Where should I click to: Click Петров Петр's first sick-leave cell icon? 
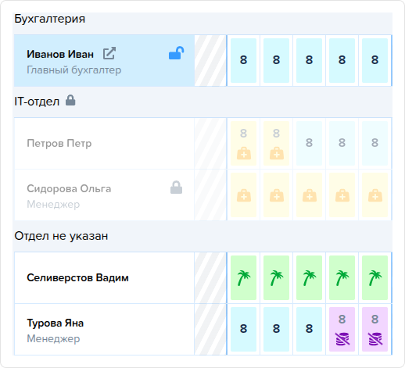244,153
